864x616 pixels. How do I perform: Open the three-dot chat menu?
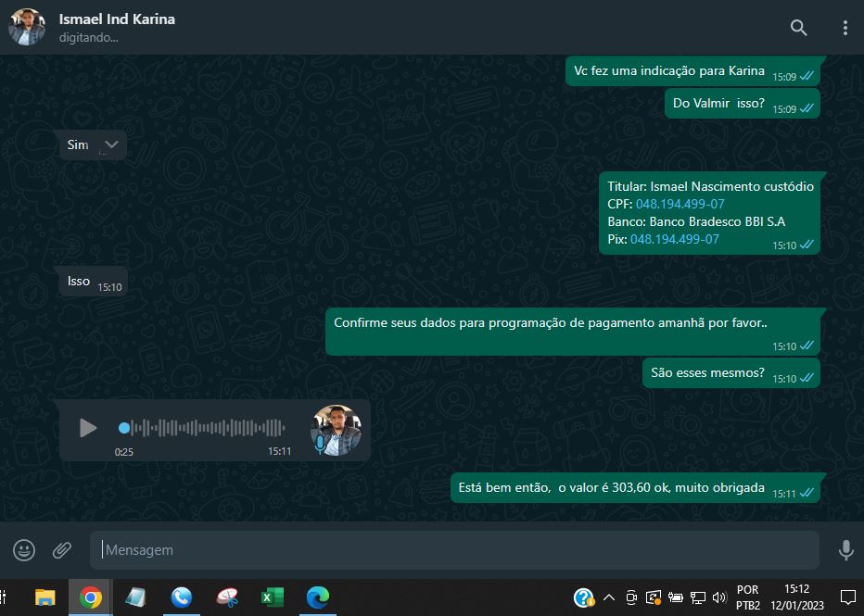pyautogui.click(x=845, y=28)
